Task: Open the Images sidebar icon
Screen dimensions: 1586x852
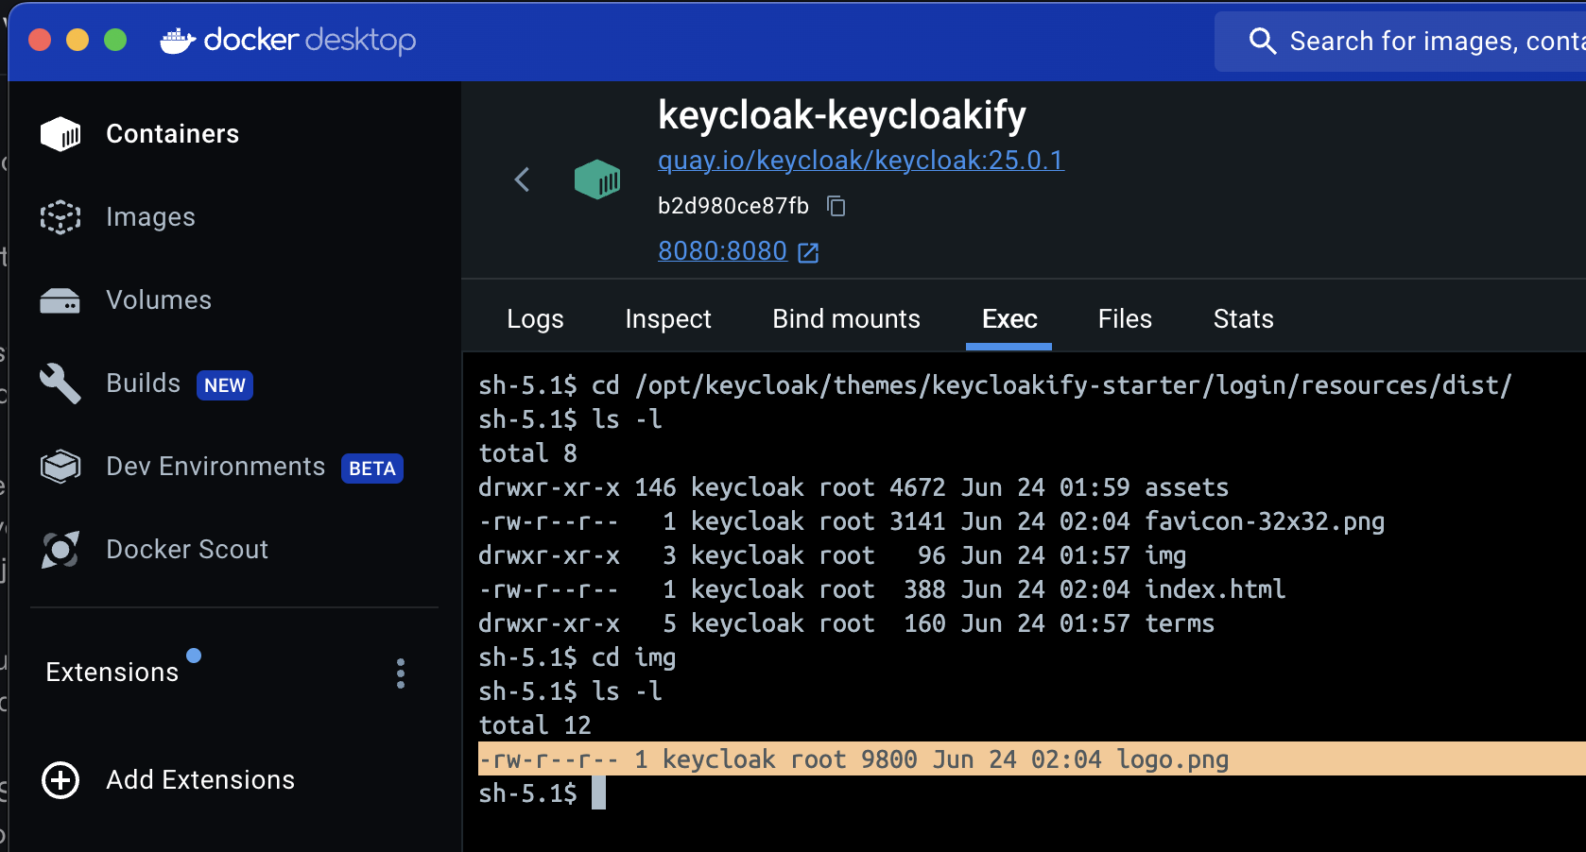Action: pyautogui.click(x=60, y=217)
